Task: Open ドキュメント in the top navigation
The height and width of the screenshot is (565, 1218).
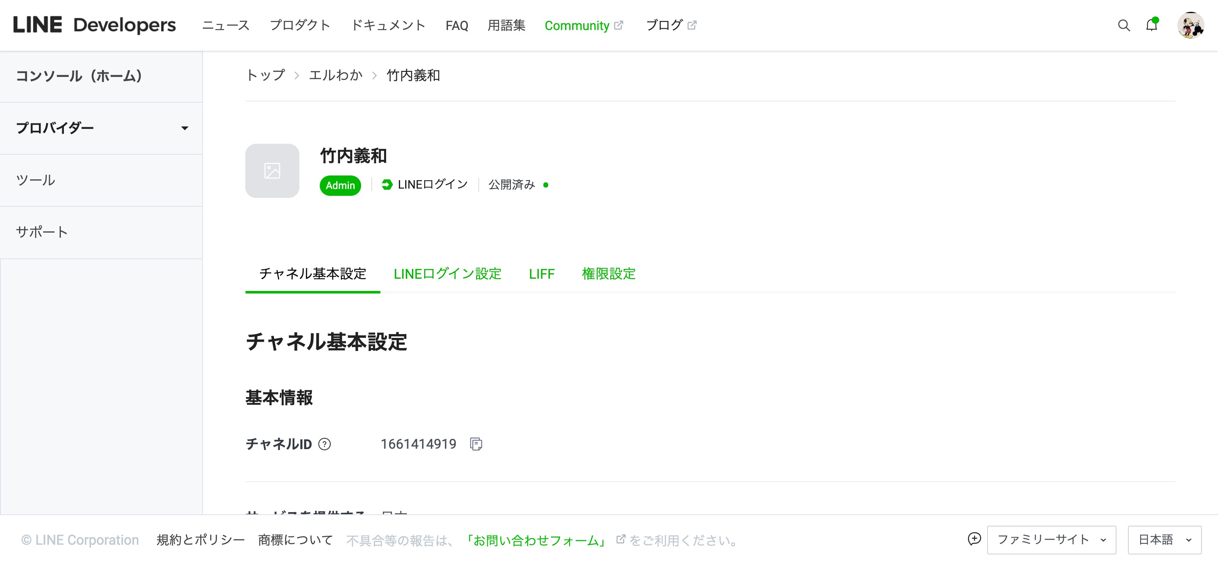Action: point(388,25)
